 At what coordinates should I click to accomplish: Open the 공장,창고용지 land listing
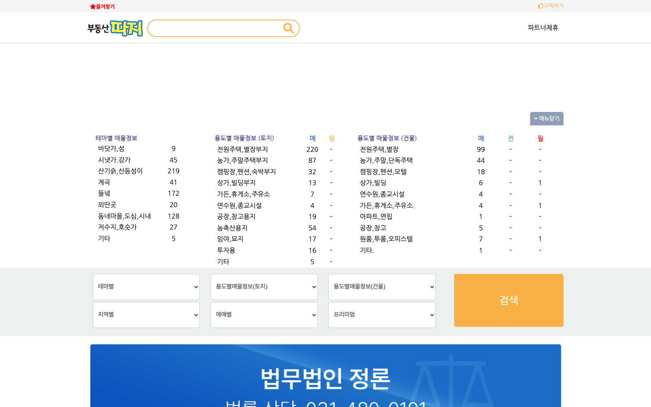(236, 217)
